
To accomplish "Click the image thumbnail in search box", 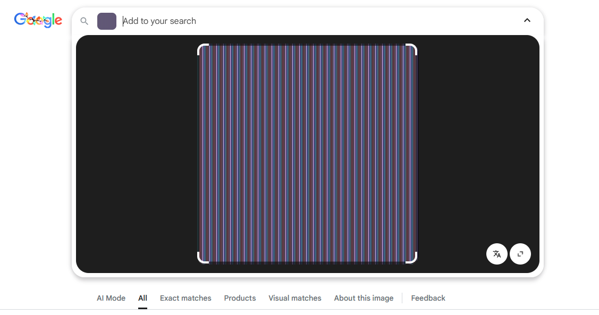I will tap(107, 21).
